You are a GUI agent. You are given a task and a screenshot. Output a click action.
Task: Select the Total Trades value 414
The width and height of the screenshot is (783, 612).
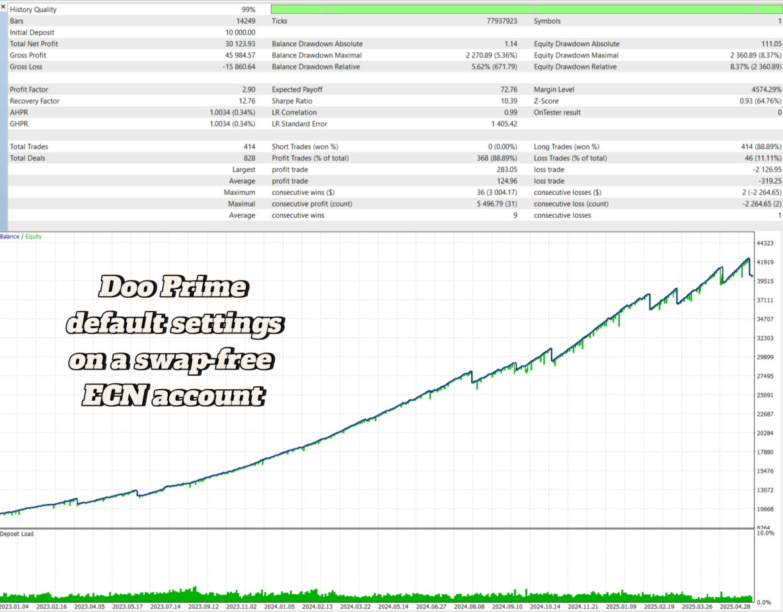(249, 147)
